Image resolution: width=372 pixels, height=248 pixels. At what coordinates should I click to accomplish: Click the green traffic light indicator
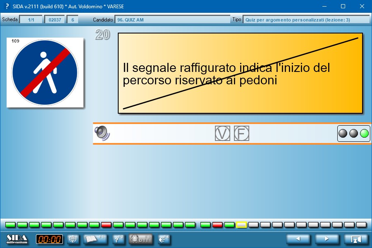(364, 134)
